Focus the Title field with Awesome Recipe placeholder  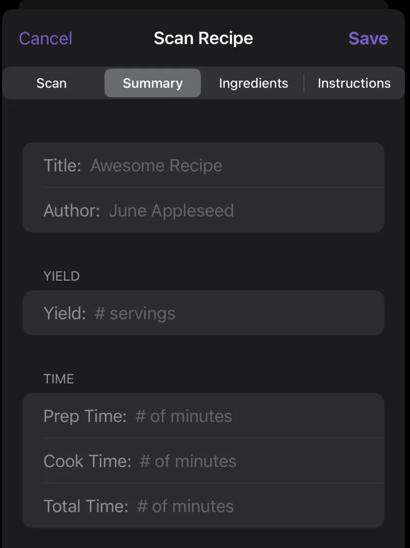pos(231,165)
